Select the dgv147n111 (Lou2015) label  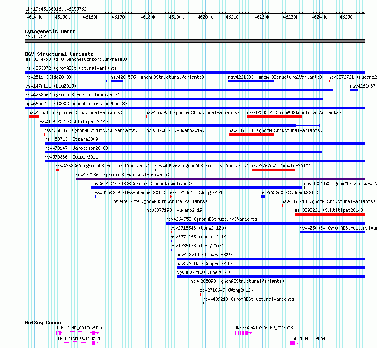pyautogui.click(x=51, y=86)
